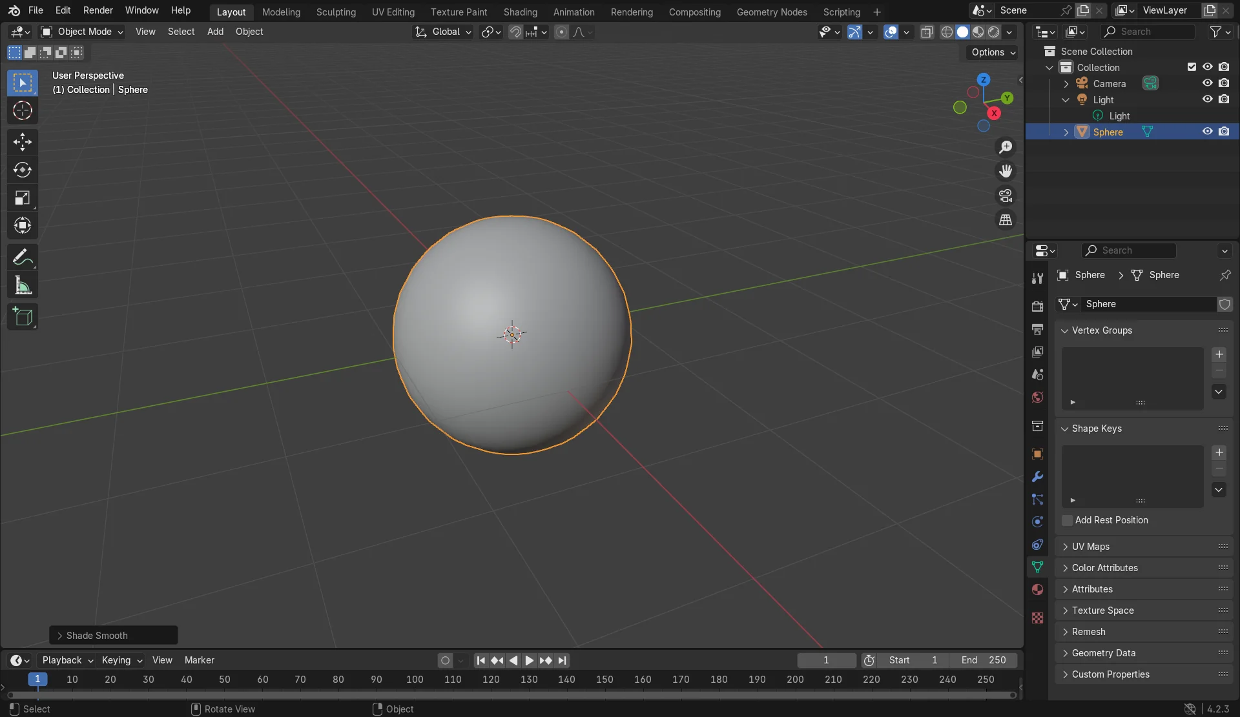The image size is (1240, 717).
Task: Select the Annotate tool
Action: click(x=23, y=258)
